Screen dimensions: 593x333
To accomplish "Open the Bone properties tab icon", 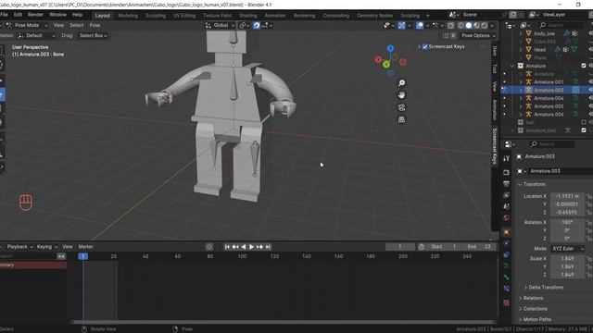I will click(507, 277).
